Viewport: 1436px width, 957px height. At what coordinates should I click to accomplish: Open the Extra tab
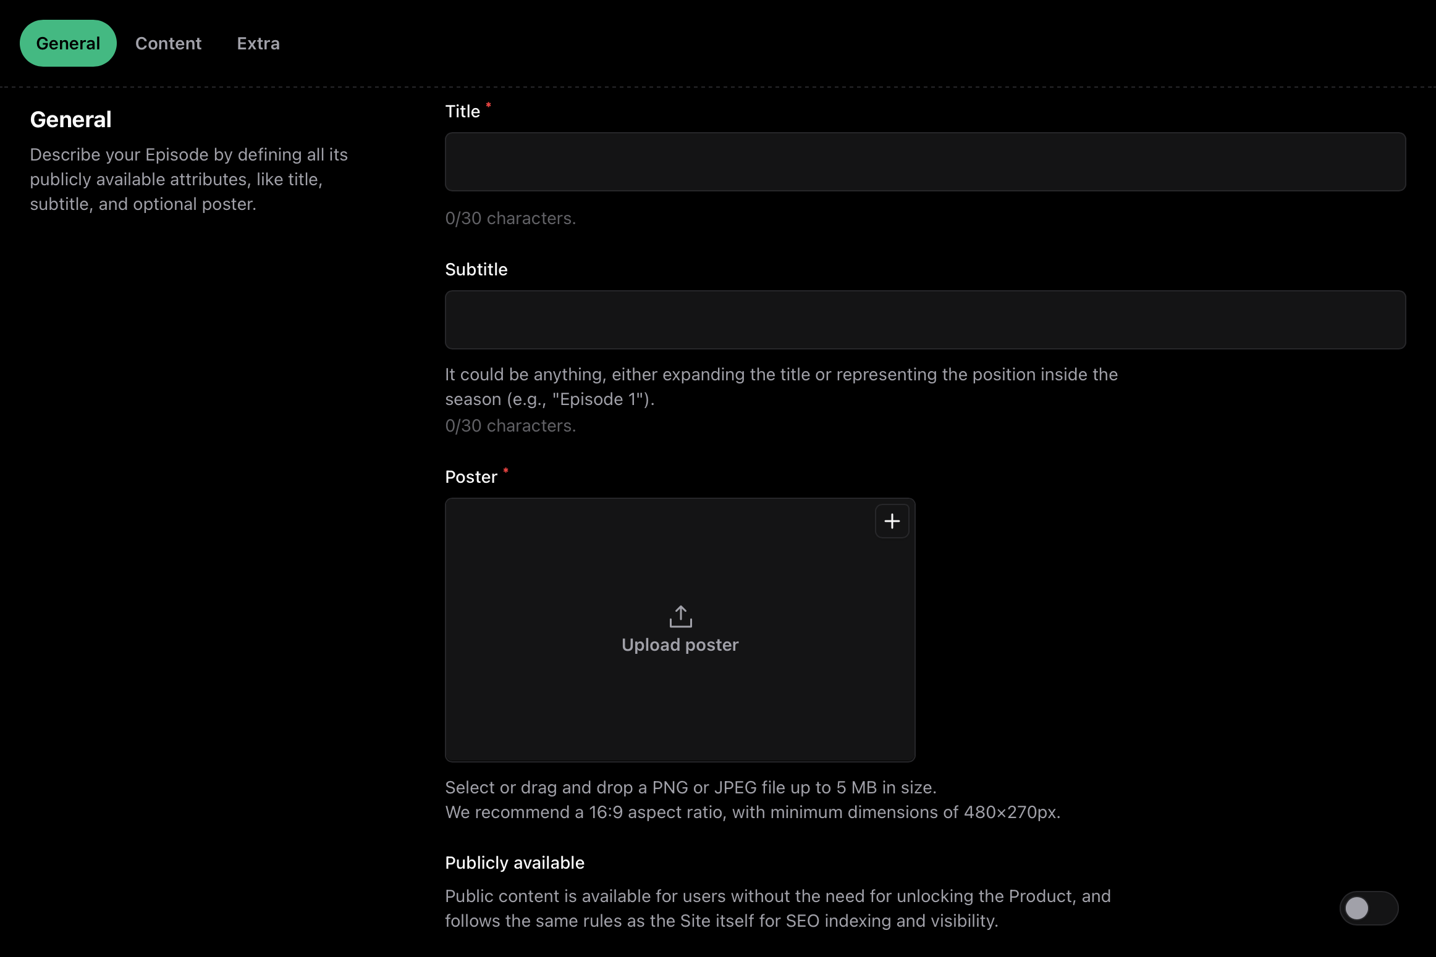pos(258,43)
